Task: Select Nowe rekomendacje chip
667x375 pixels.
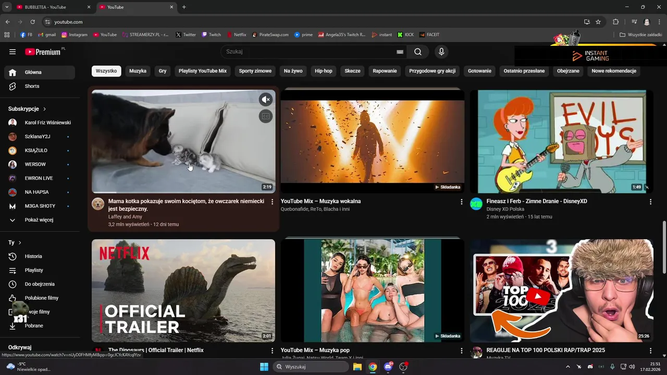Action: (x=614, y=71)
